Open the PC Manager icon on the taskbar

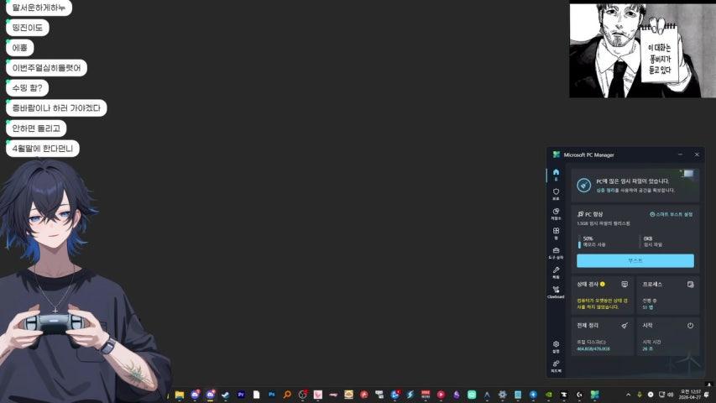point(594,395)
